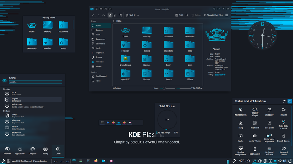Open Dolphin's hamburger menu
This screenshot has width=293, height=164.
point(226,15)
